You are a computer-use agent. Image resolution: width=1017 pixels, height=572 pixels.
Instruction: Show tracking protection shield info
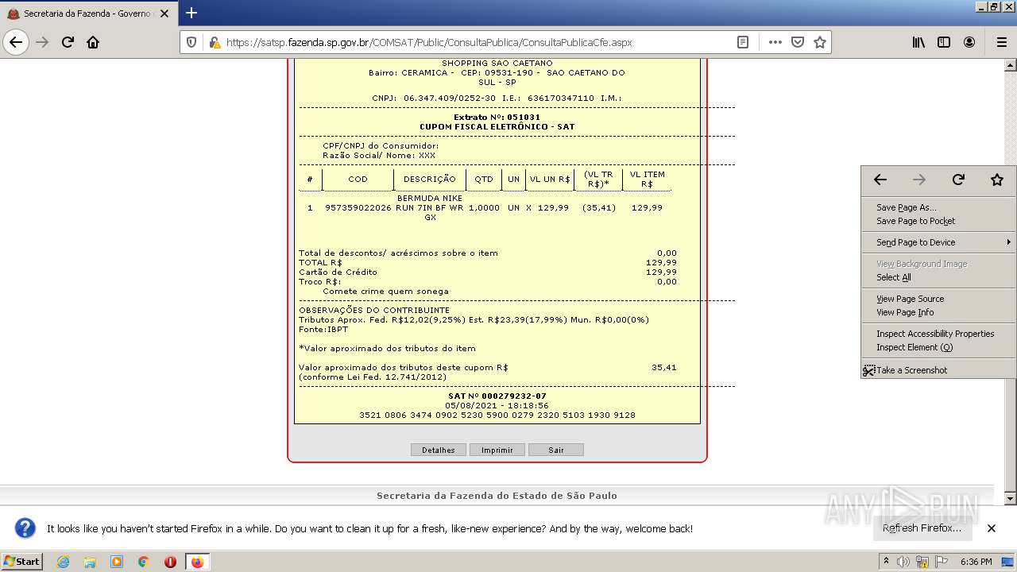tap(191, 42)
